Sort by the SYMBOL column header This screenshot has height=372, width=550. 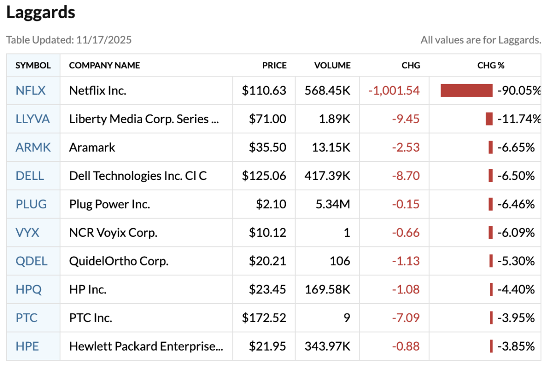point(33,66)
